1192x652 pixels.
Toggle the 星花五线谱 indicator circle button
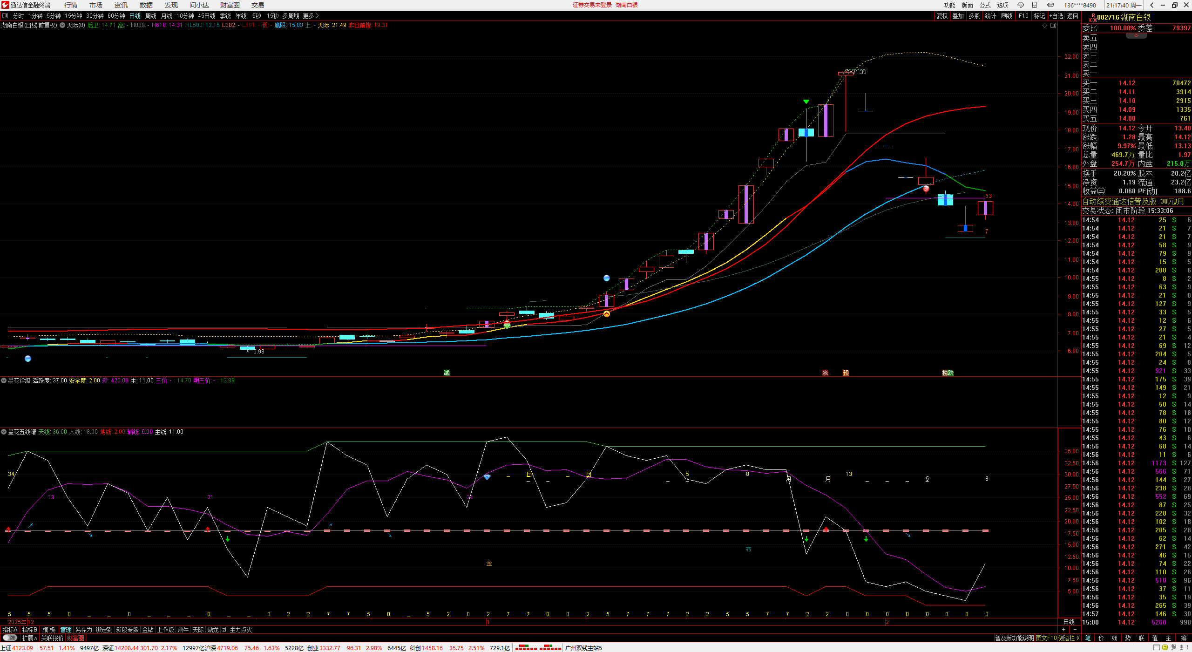[x=4, y=432]
